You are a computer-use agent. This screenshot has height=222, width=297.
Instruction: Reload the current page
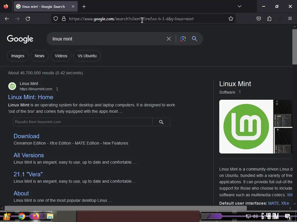28,19
